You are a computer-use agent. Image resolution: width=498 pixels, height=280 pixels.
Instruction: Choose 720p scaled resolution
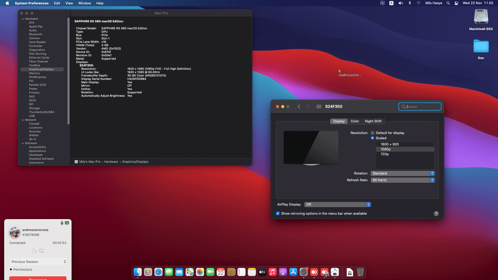pyautogui.click(x=405, y=154)
